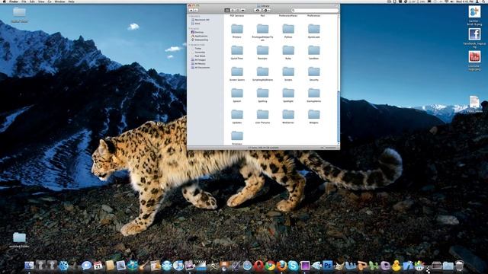Go back with the Finder back arrow
The width and height of the screenshot is (488, 274).
191,10
